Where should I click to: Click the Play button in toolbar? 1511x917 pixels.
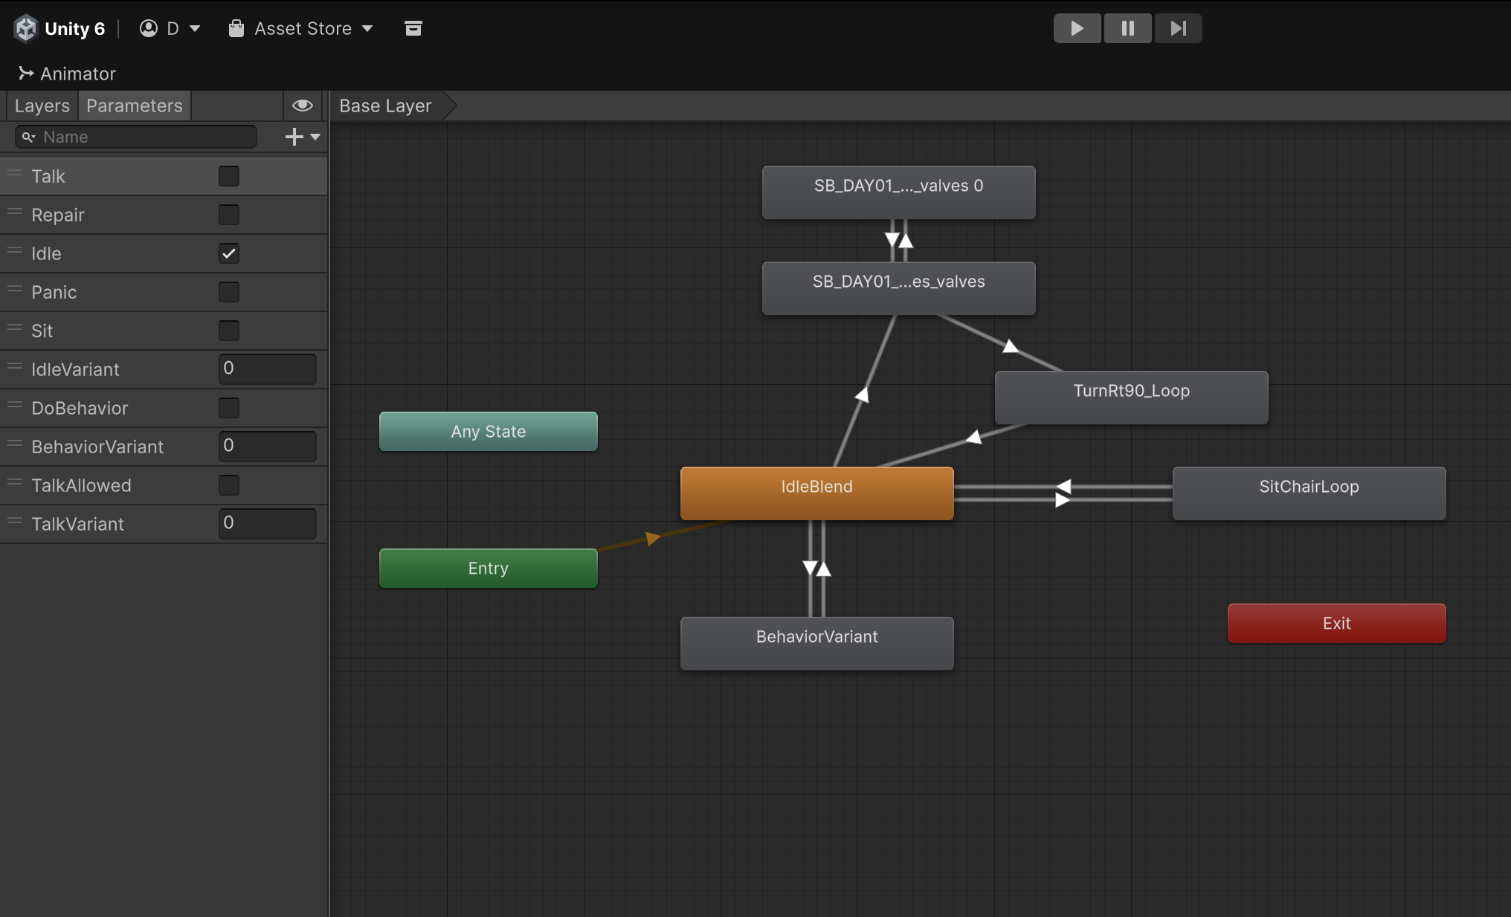click(x=1077, y=28)
